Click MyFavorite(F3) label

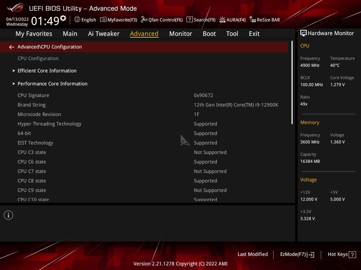click(122, 20)
